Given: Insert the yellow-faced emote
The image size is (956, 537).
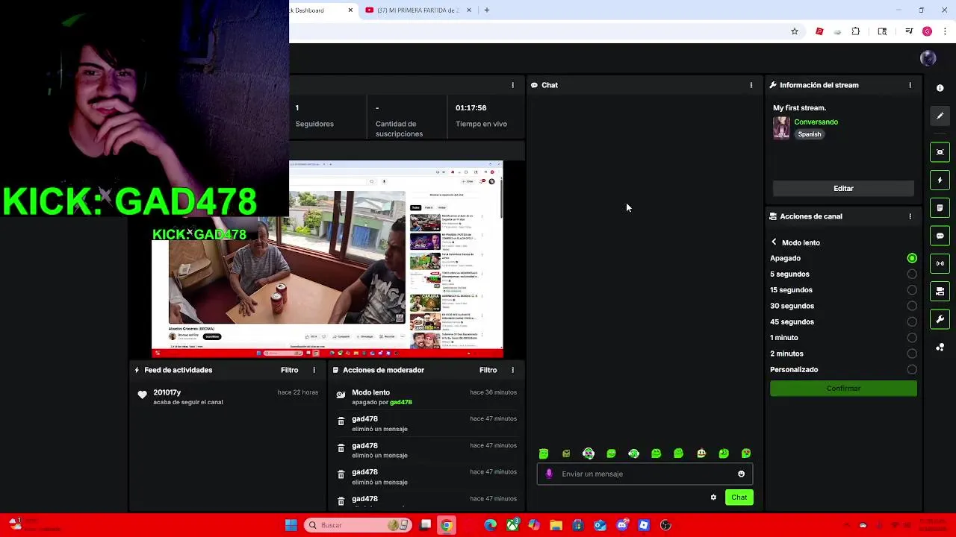Looking at the screenshot, I should (x=701, y=453).
